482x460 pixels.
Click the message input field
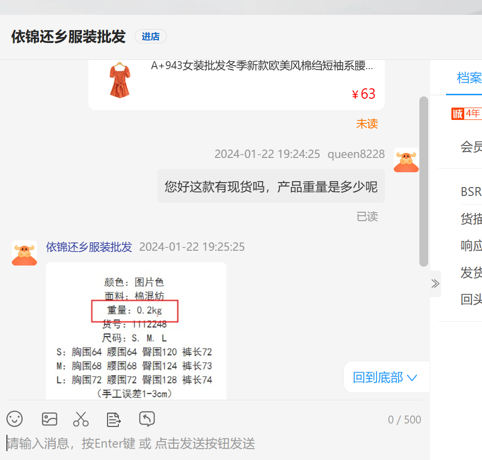(x=214, y=444)
